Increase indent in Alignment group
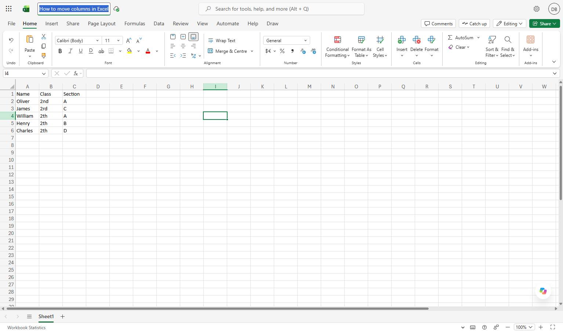Screen dimensions: 563x331 [183, 56]
